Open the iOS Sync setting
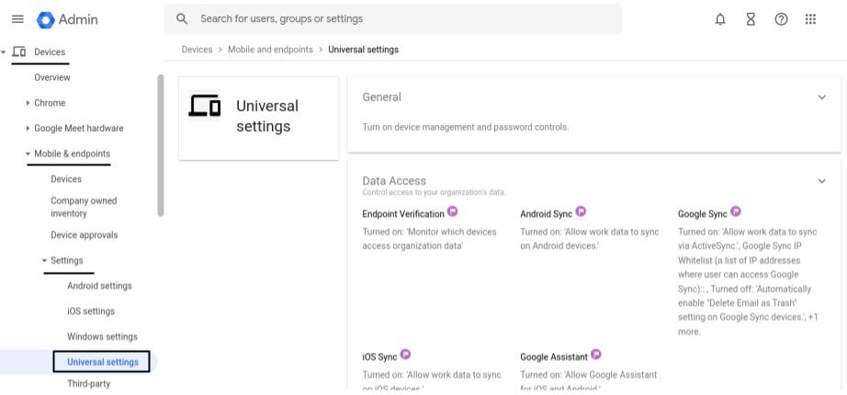 click(x=379, y=357)
